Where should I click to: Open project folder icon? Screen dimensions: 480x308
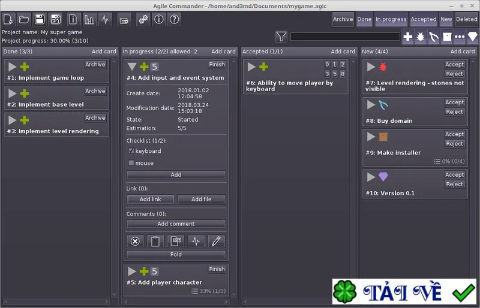(x=24, y=20)
